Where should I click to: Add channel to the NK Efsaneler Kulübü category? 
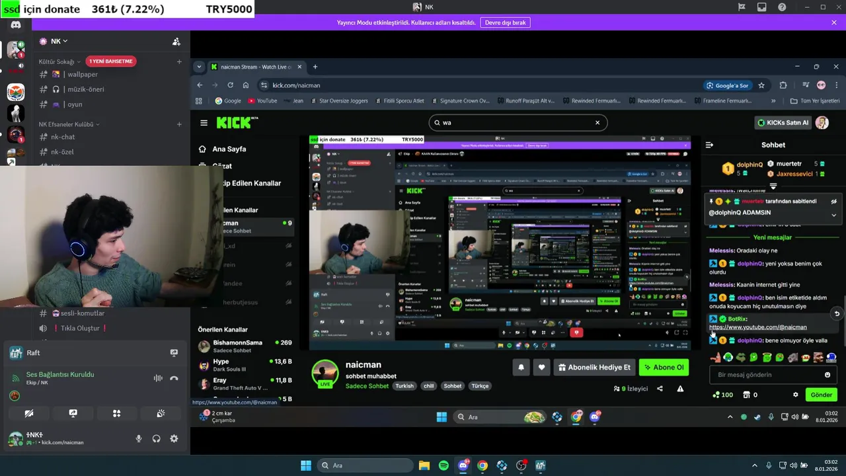click(x=179, y=124)
